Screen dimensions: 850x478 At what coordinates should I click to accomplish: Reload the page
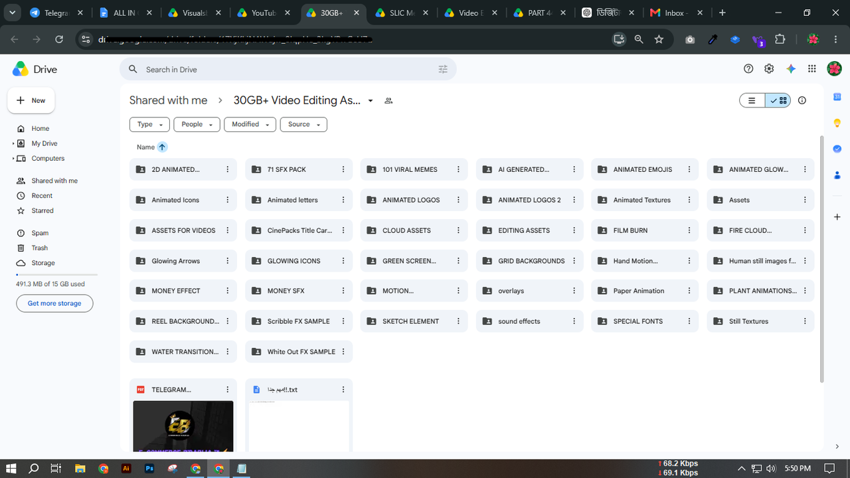[x=59, y=39]
